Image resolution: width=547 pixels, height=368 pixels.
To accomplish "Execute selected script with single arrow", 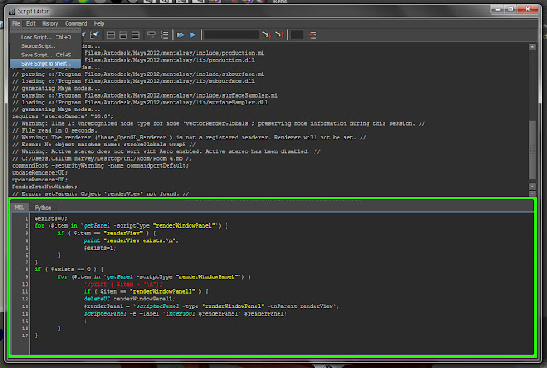I will point(192,35).
